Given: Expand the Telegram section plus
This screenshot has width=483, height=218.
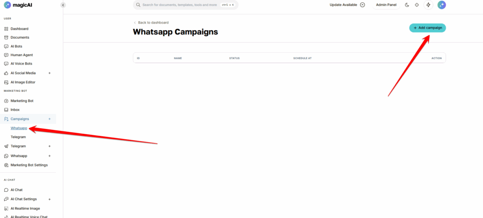Looking at the screenshot, I should [50, 146].
